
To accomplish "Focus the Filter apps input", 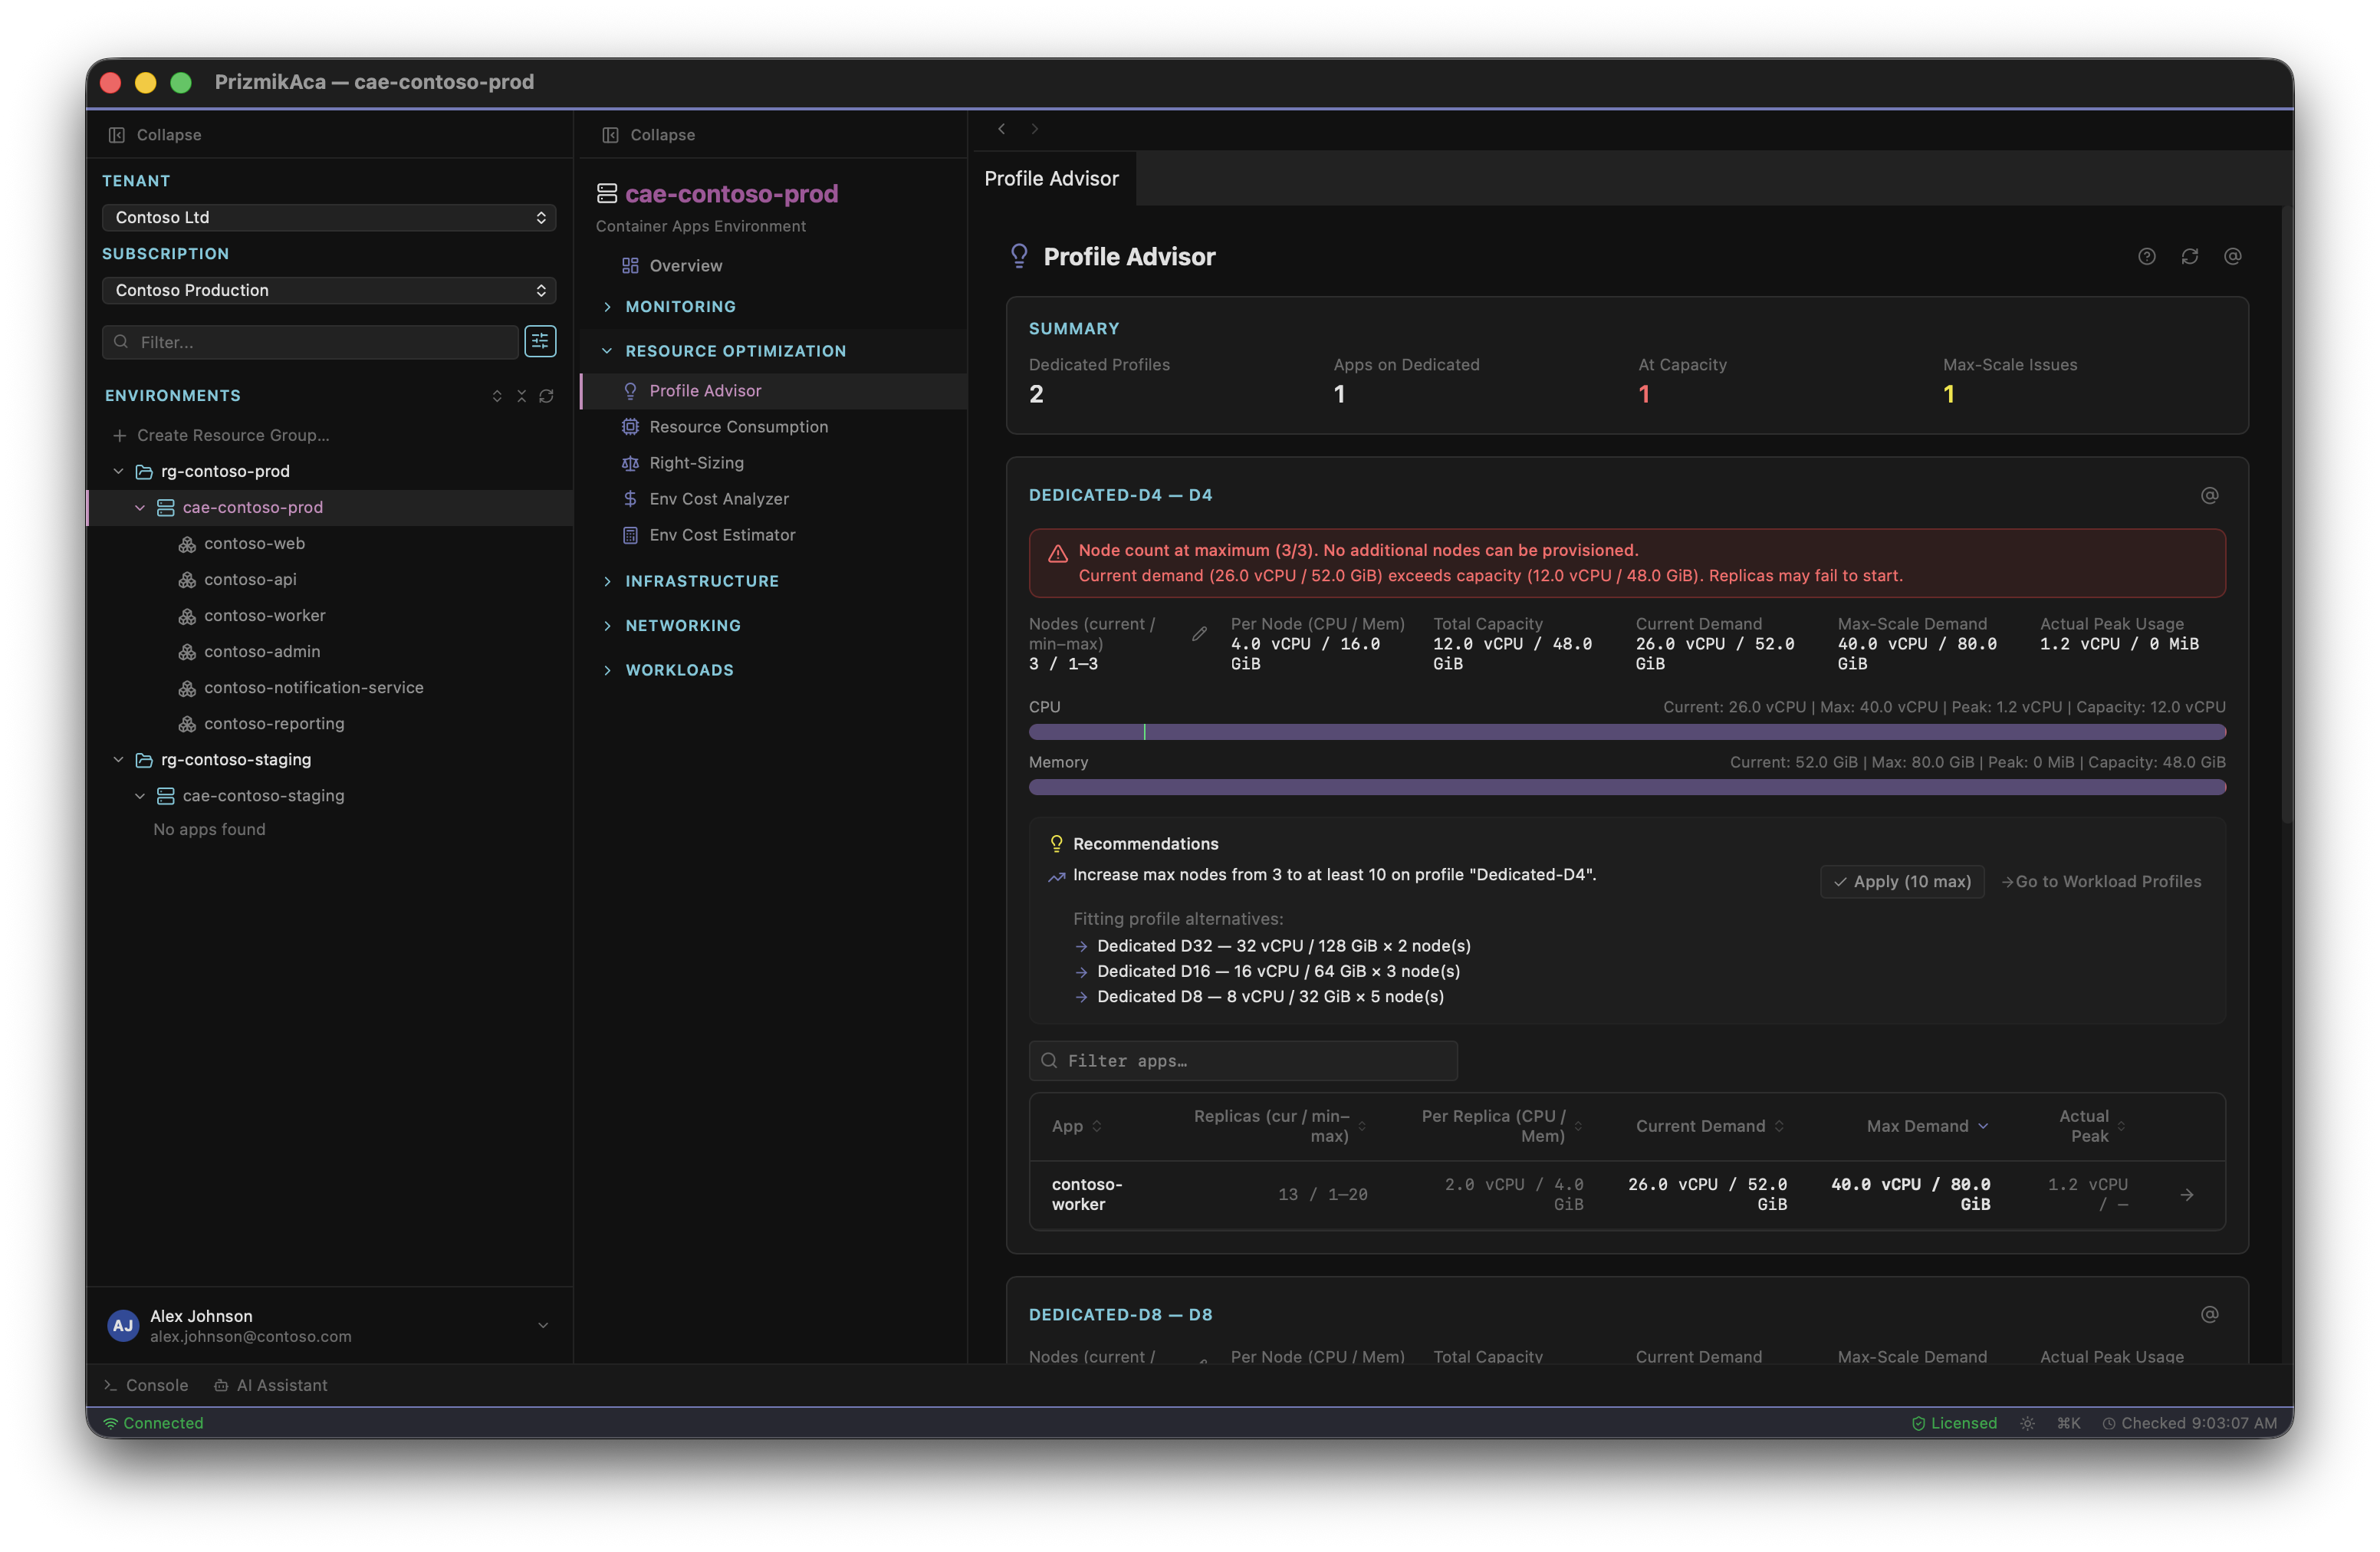I will [x=1242, y=1061].
